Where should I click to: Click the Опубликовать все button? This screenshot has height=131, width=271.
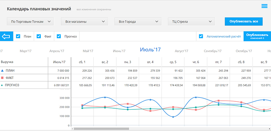pos(244,22)
